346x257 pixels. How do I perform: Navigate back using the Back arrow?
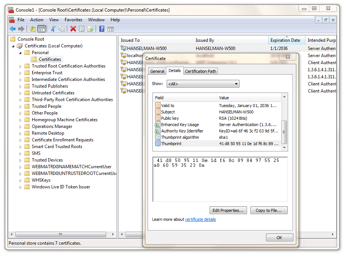13,29
